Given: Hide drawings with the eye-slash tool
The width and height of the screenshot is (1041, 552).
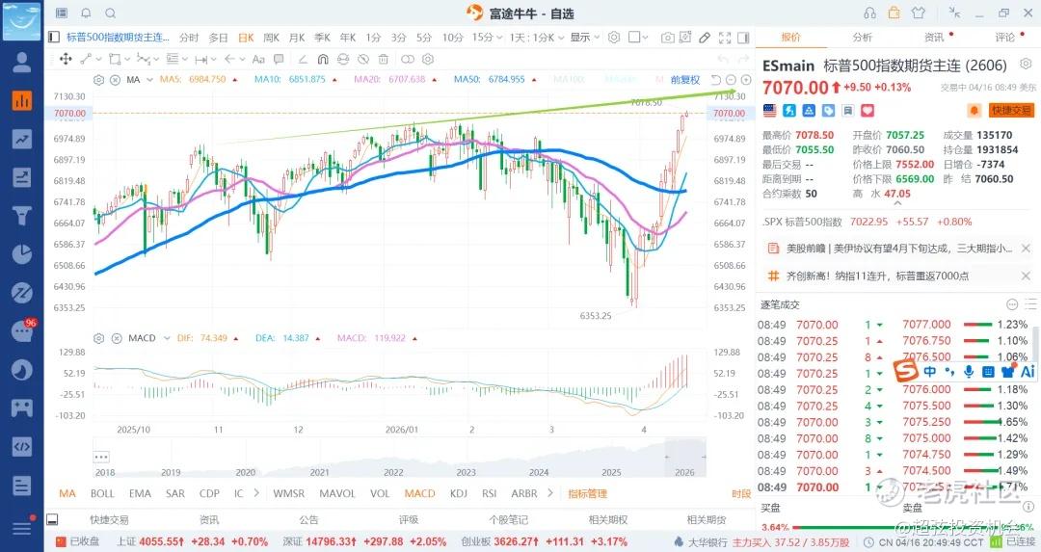Looking at the screenshot, I should click(x=363, y=59).
